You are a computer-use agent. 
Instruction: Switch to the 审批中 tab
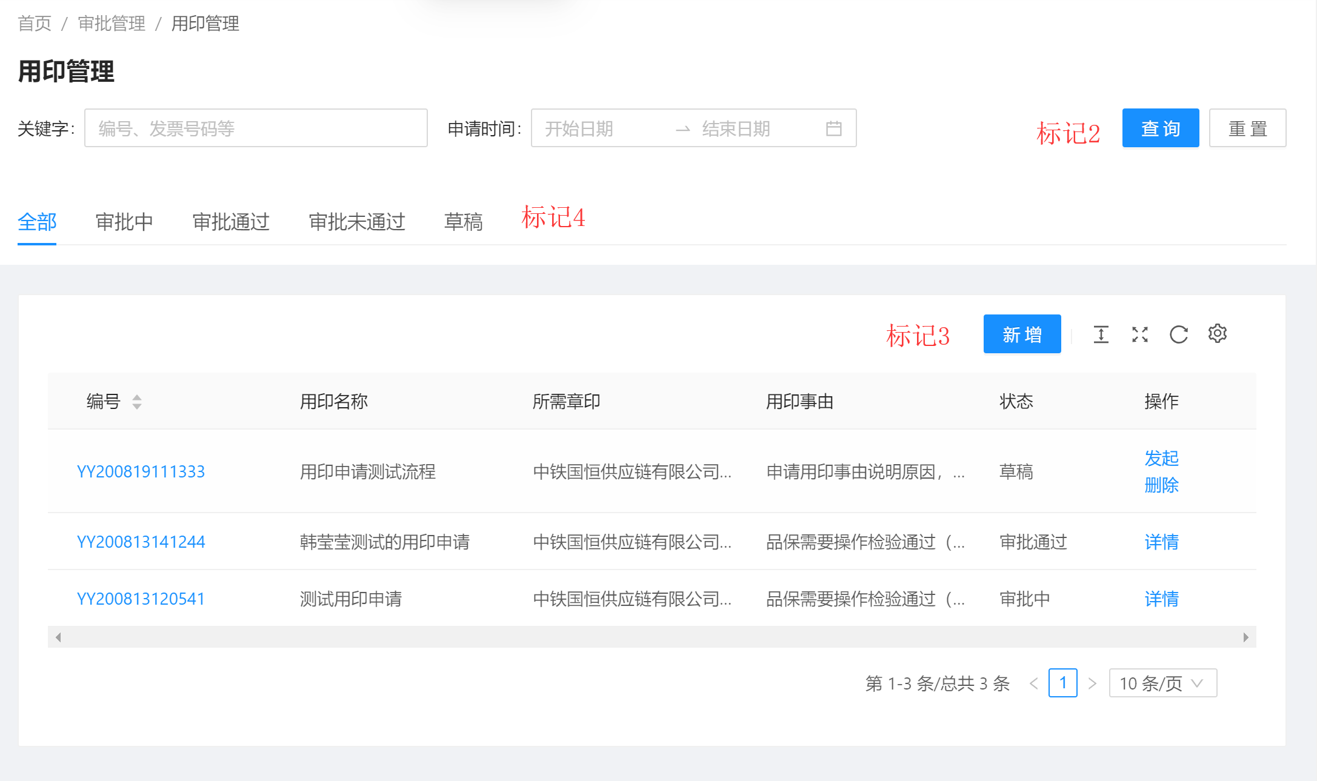point(124,222)
